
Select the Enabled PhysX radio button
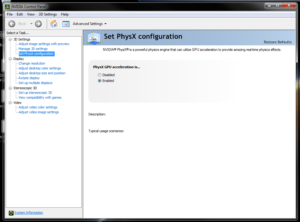(100, 81)
